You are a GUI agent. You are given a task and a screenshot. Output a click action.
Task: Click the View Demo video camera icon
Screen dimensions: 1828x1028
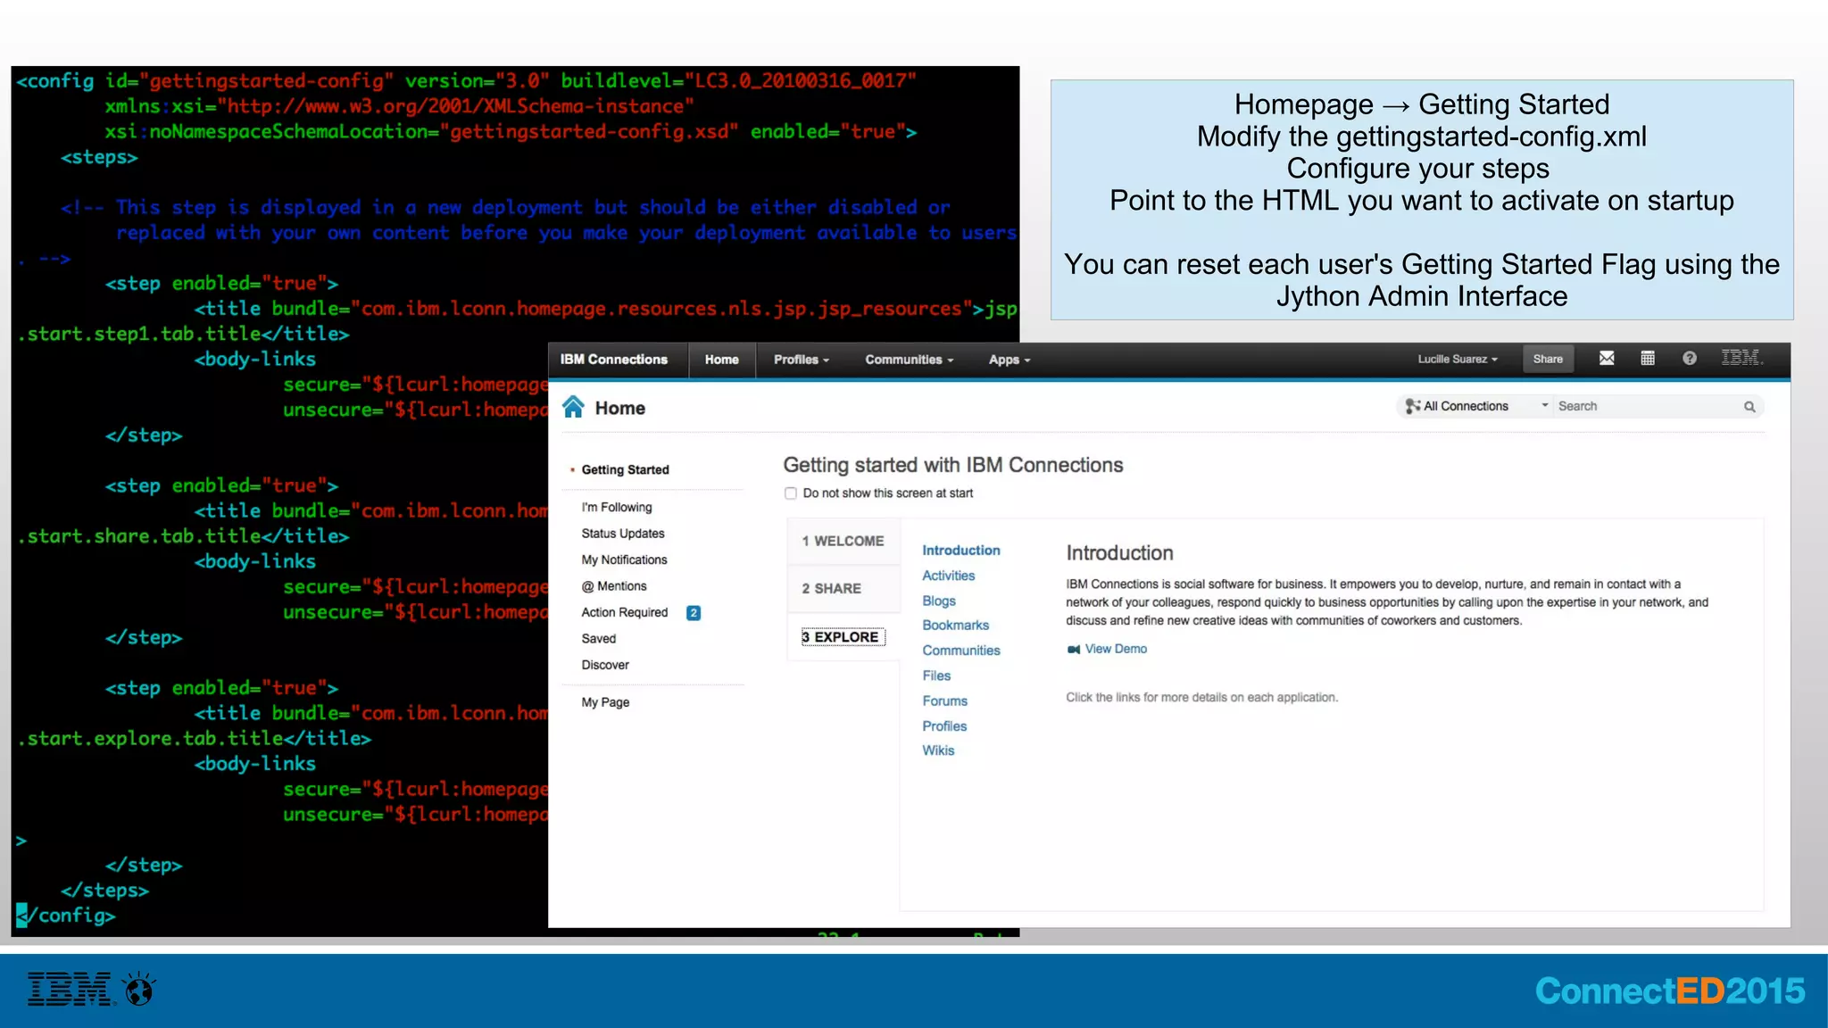(x=1074, y=649)
